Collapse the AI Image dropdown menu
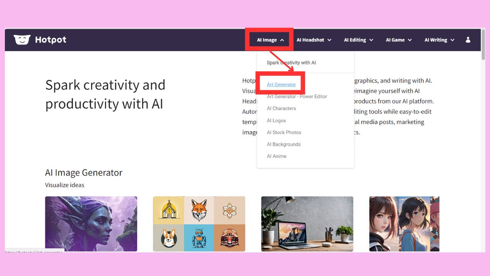490x276 pixels. click(x=270, y=40)
